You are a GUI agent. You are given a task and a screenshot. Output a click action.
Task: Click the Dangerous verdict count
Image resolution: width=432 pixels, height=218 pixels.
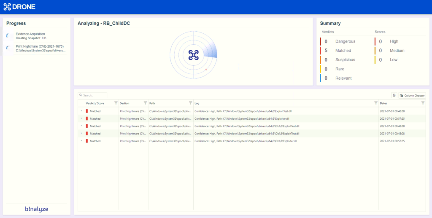point(326,41)
